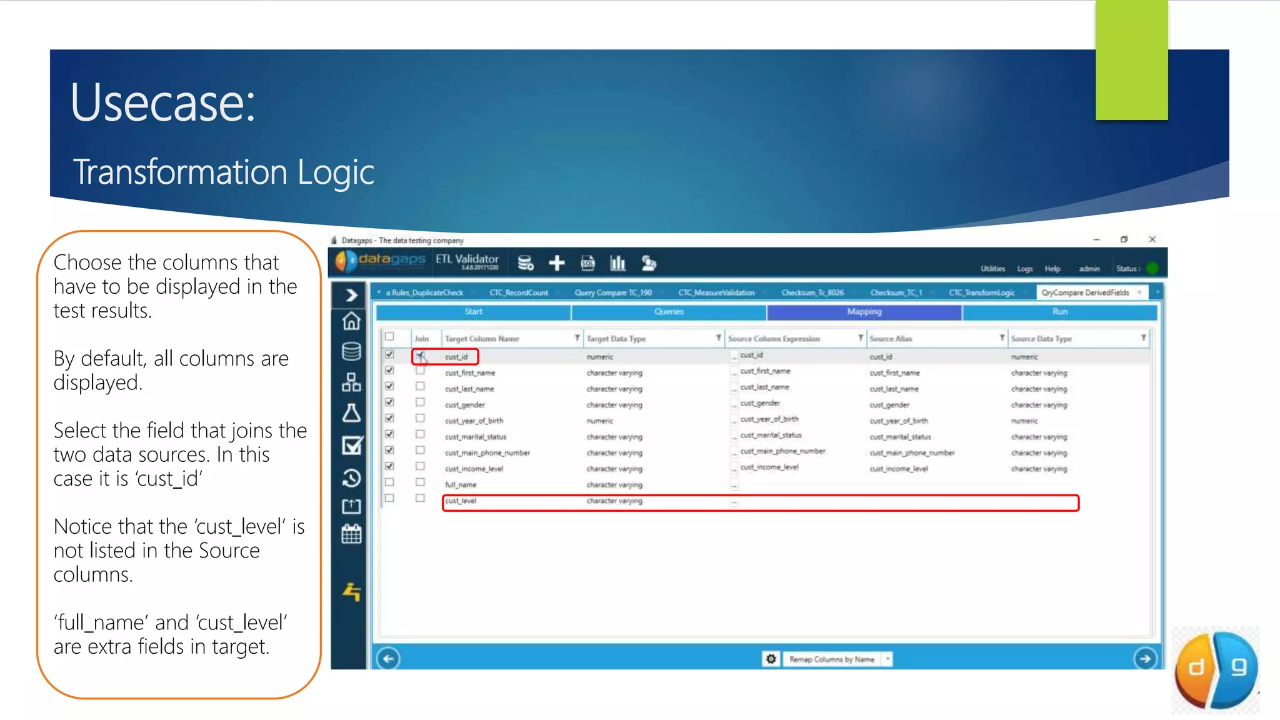Viewport: 1280px width, 720px height.
Task: Open the bar chart reports icon
Action: coord(617,263)
